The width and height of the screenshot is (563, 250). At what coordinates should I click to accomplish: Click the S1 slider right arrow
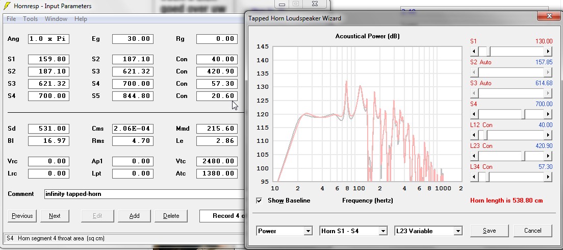click(548, 52)
